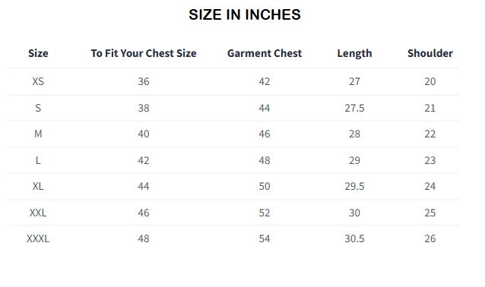Image resolution: width=485 pixels, height=287 pixels.
Task: Select the Length column header
Action: pyautogui.click(x=354, y=53)
